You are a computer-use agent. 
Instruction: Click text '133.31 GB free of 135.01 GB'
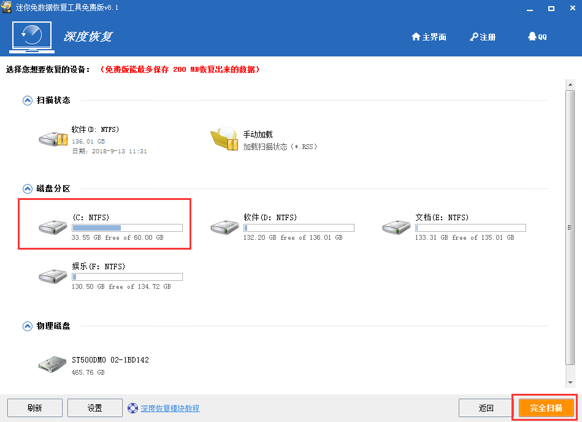(x=465, y=237)
